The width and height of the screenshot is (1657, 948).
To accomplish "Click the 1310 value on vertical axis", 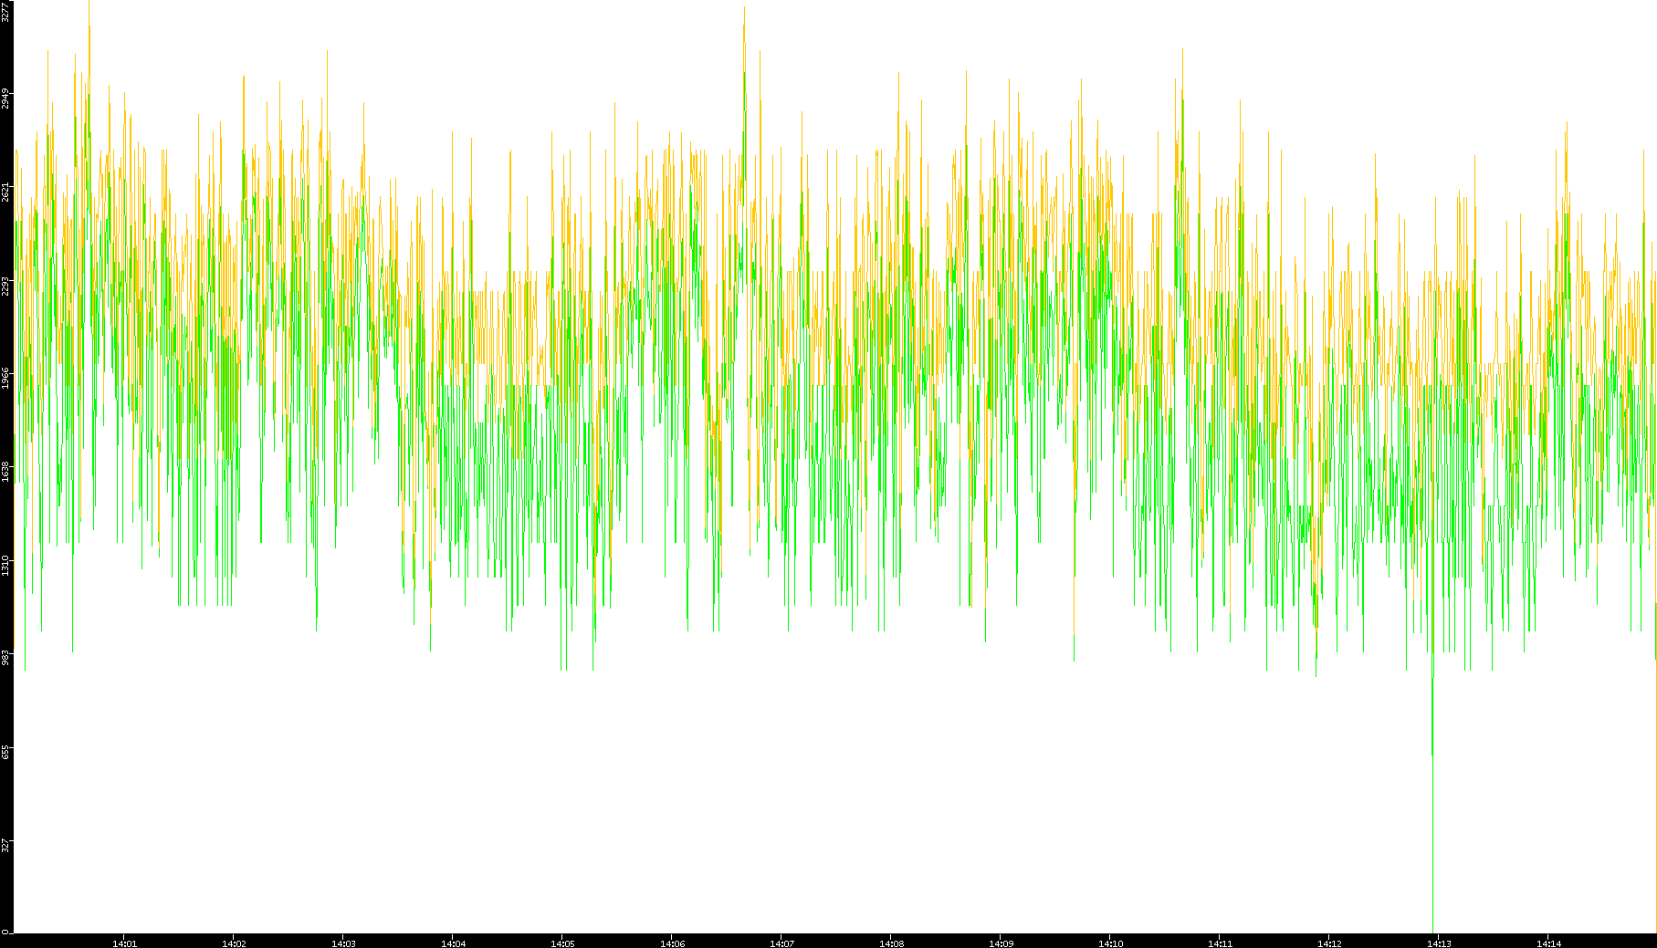I will [6, 565].
